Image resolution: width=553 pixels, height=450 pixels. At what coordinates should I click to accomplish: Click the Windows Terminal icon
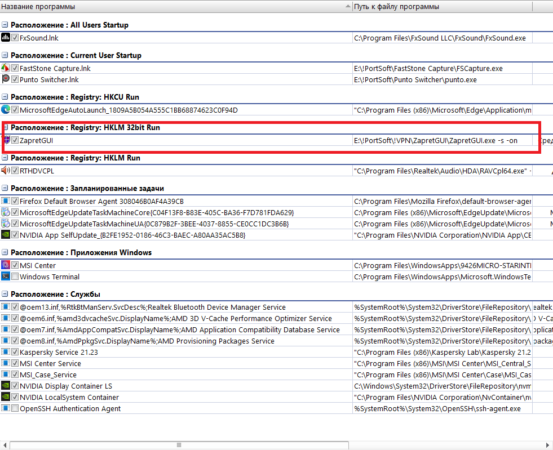(x=6, y=277)
